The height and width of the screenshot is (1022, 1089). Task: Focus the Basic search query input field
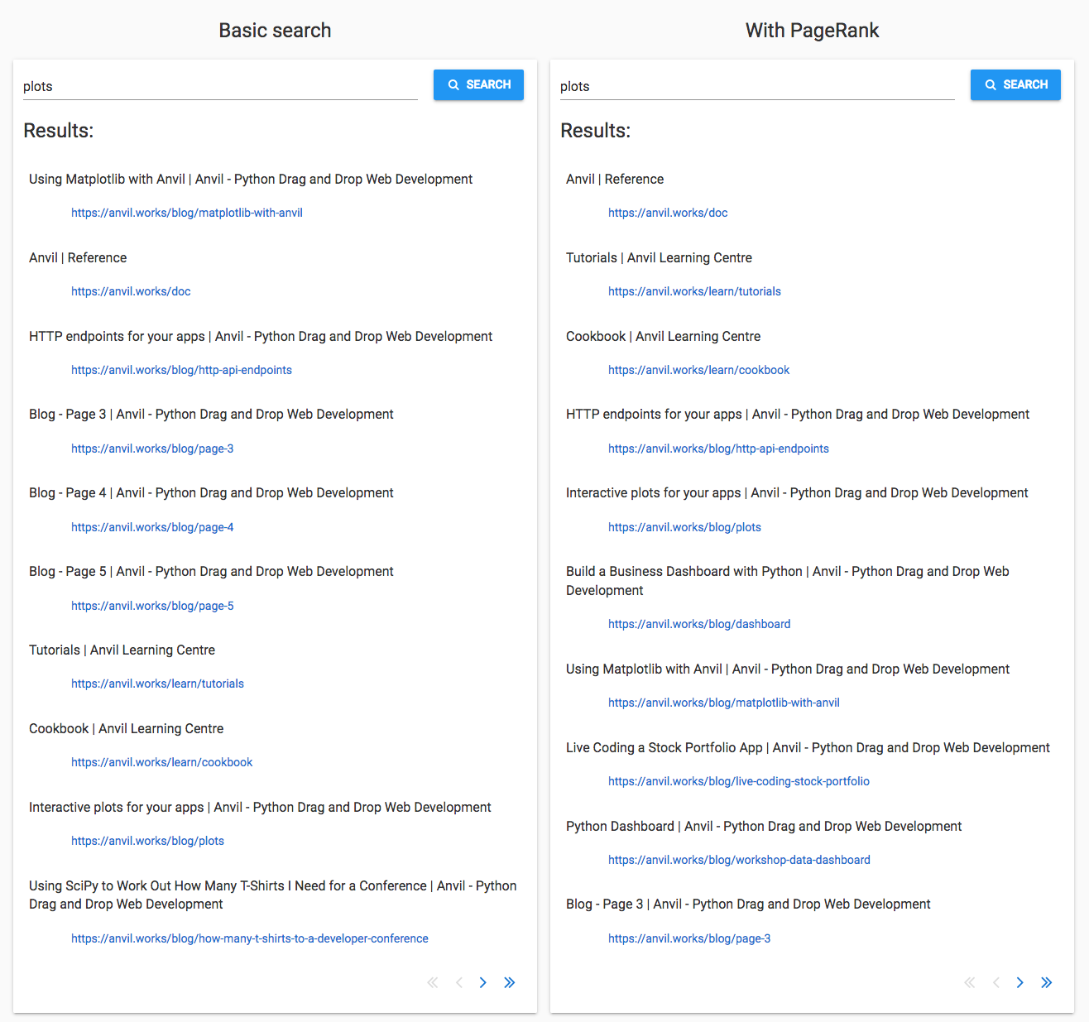(x=219, y=86)
